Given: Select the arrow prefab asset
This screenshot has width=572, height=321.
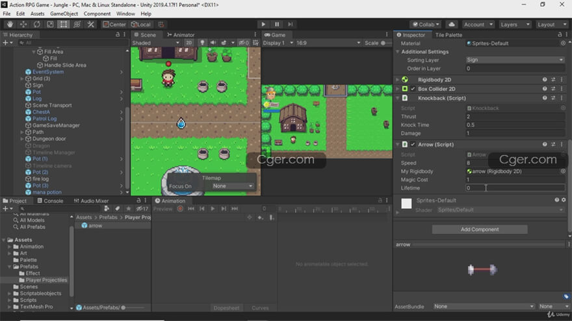Looking at the screenshot, I should pyautogui.click(x=95, y=226).
